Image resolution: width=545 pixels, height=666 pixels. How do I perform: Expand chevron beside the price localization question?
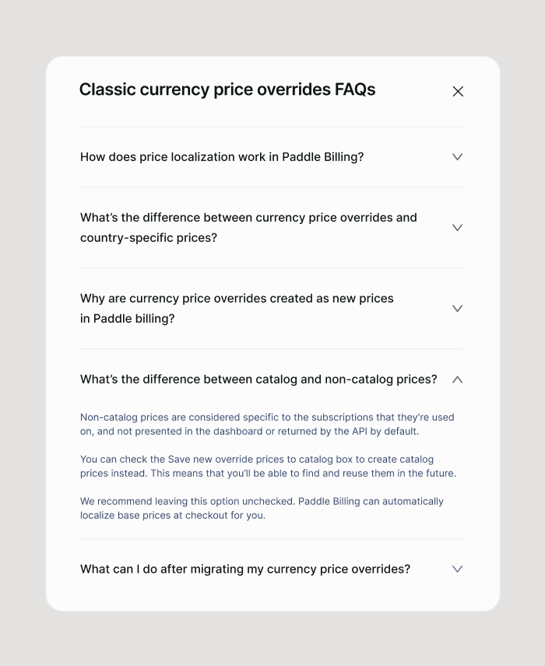click(457, 157)
